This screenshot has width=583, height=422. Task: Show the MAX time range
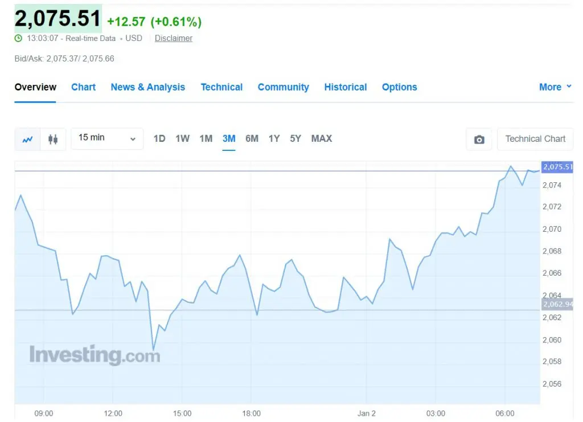321,139
